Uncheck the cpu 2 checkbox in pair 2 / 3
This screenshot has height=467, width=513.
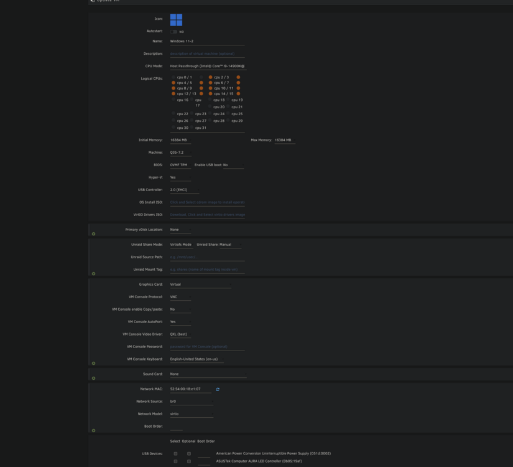[x=210, y=77]
